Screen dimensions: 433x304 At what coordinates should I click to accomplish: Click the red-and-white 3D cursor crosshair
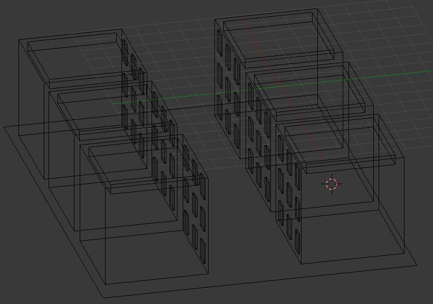pyautogui.click(x=332, y=184)
